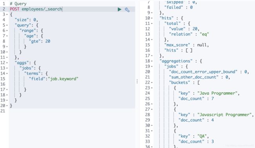This screenshot has height=148, width=255.
Task: Collapse the fold arrow at editor line 3
Action: pos(7,14)
